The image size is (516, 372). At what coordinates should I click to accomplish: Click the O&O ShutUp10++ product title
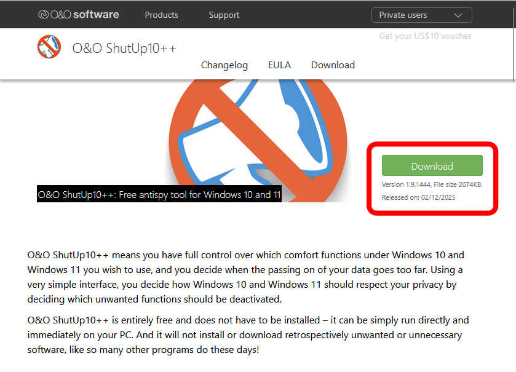pos(124,48)
